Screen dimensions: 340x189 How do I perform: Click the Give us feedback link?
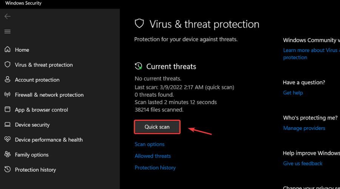(x=303, y=163)
